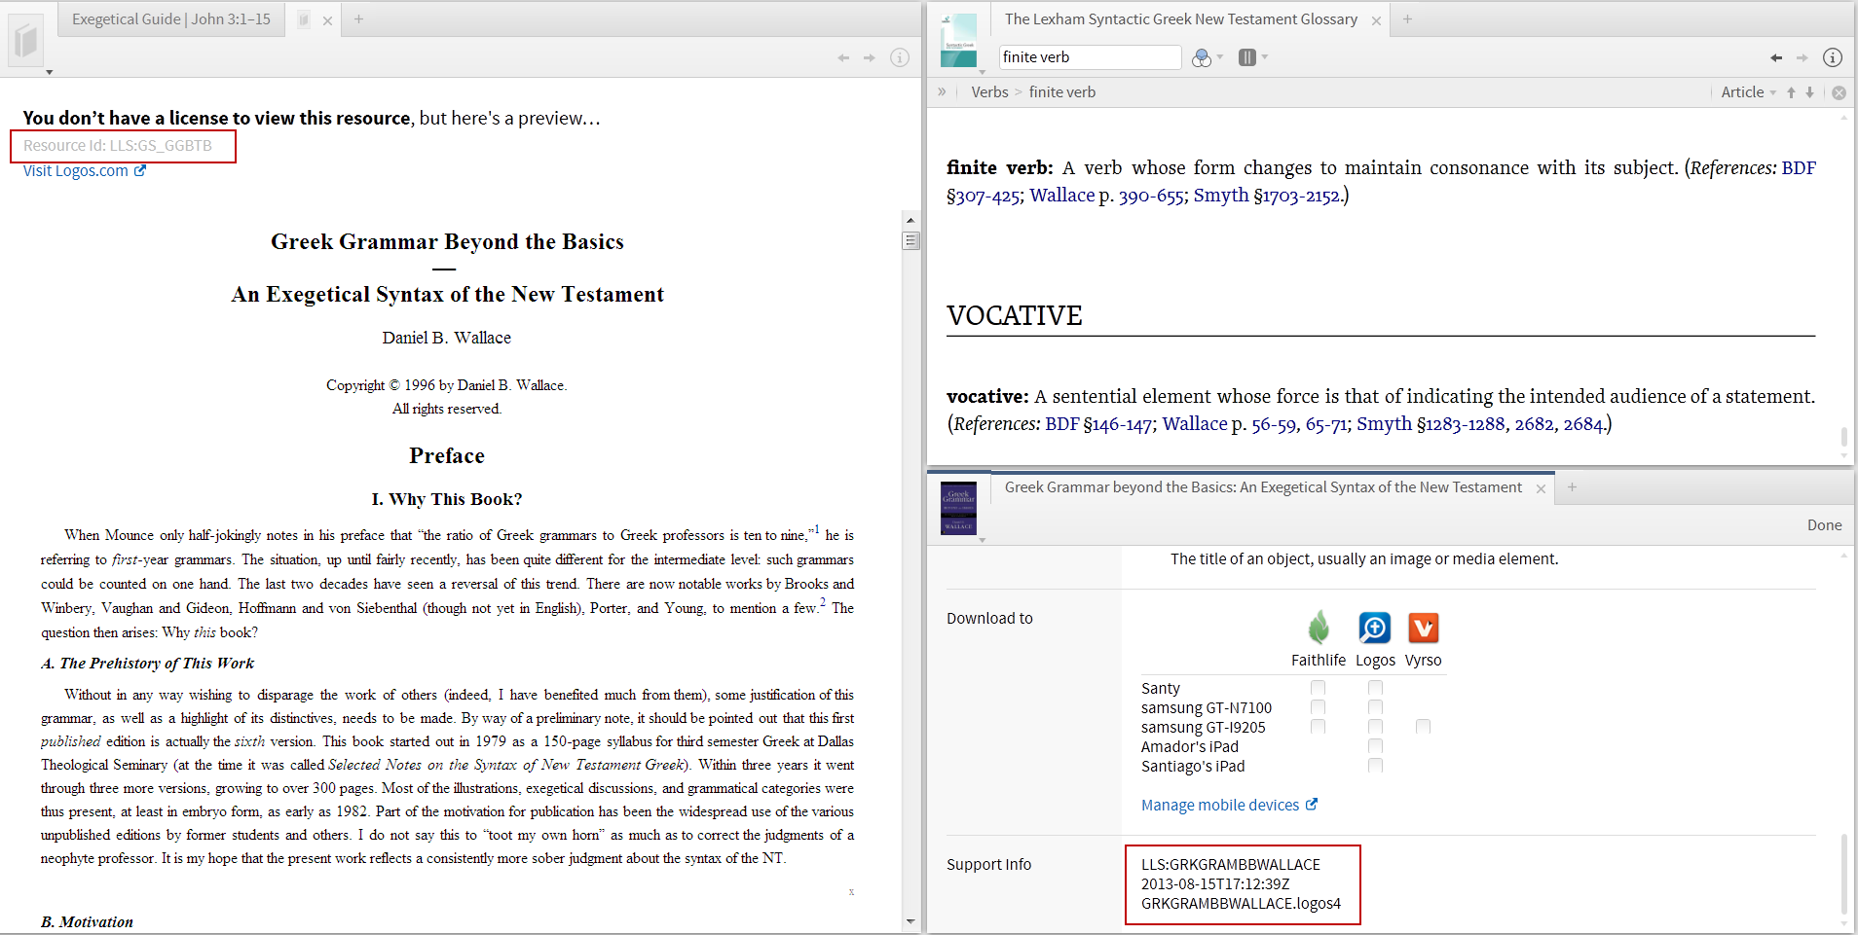Select the Logos app icon
1858x935 pixels.
click(x=1375, y=629)
